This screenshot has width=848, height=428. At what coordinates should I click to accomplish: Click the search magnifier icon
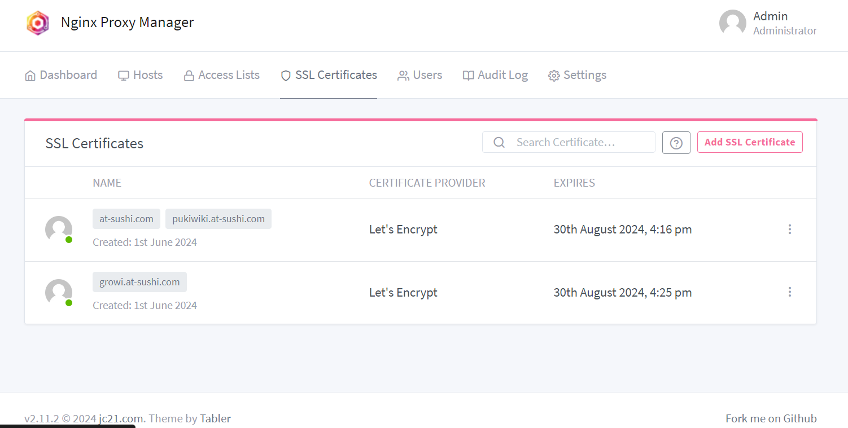point(499,143)
